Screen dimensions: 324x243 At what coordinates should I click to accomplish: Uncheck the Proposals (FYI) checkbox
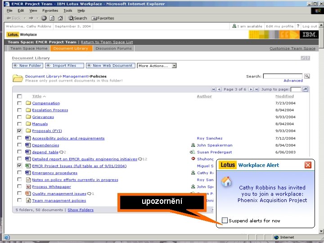[19, 130]
